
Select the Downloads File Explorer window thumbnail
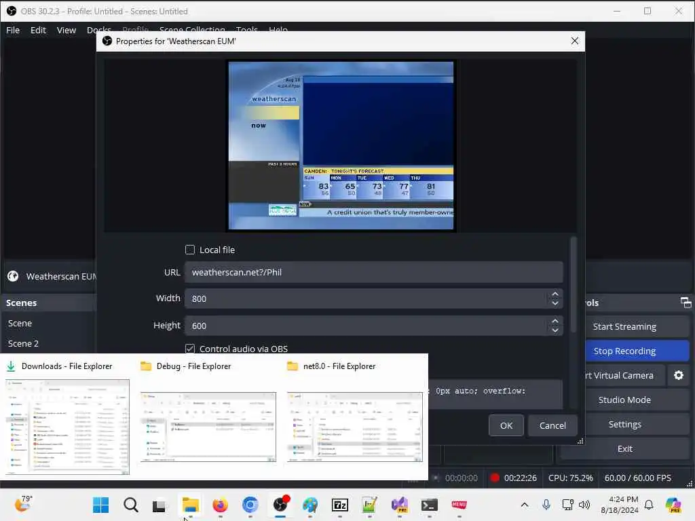tap(67, 427)
